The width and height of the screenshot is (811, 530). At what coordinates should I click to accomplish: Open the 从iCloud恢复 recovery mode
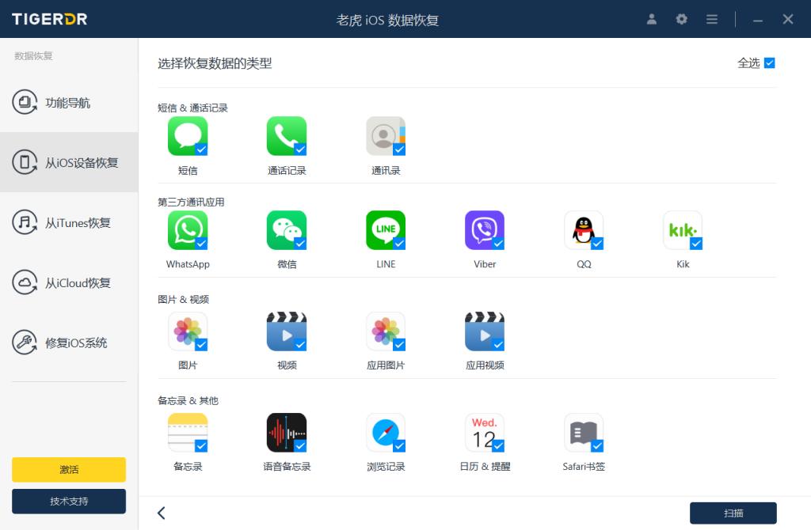pyautogui.click(x=69, y=282)
